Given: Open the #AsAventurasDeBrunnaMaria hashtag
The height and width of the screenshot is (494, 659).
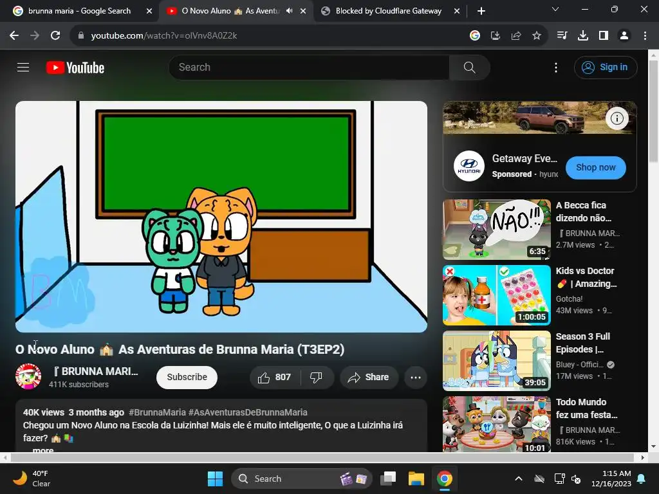Looking at the screenshot, I should [248, 412].
